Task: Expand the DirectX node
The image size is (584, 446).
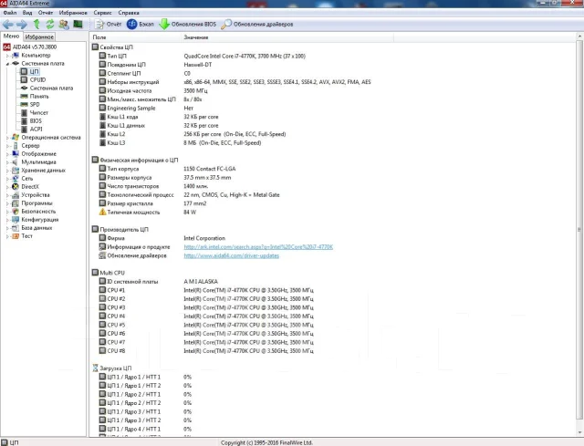Action: [7, 187]
